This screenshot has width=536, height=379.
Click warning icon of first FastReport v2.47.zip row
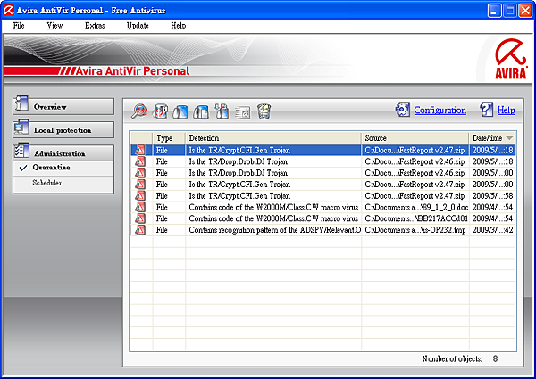click(140, 150)
